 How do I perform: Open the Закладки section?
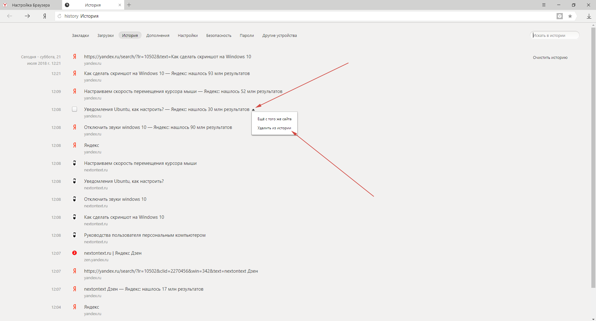pos(80,35)
